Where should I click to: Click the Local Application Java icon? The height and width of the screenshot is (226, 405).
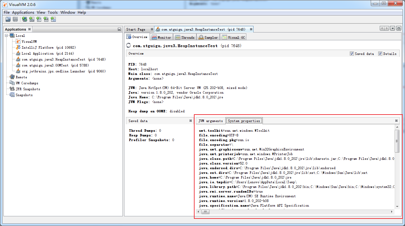(18, 53)
